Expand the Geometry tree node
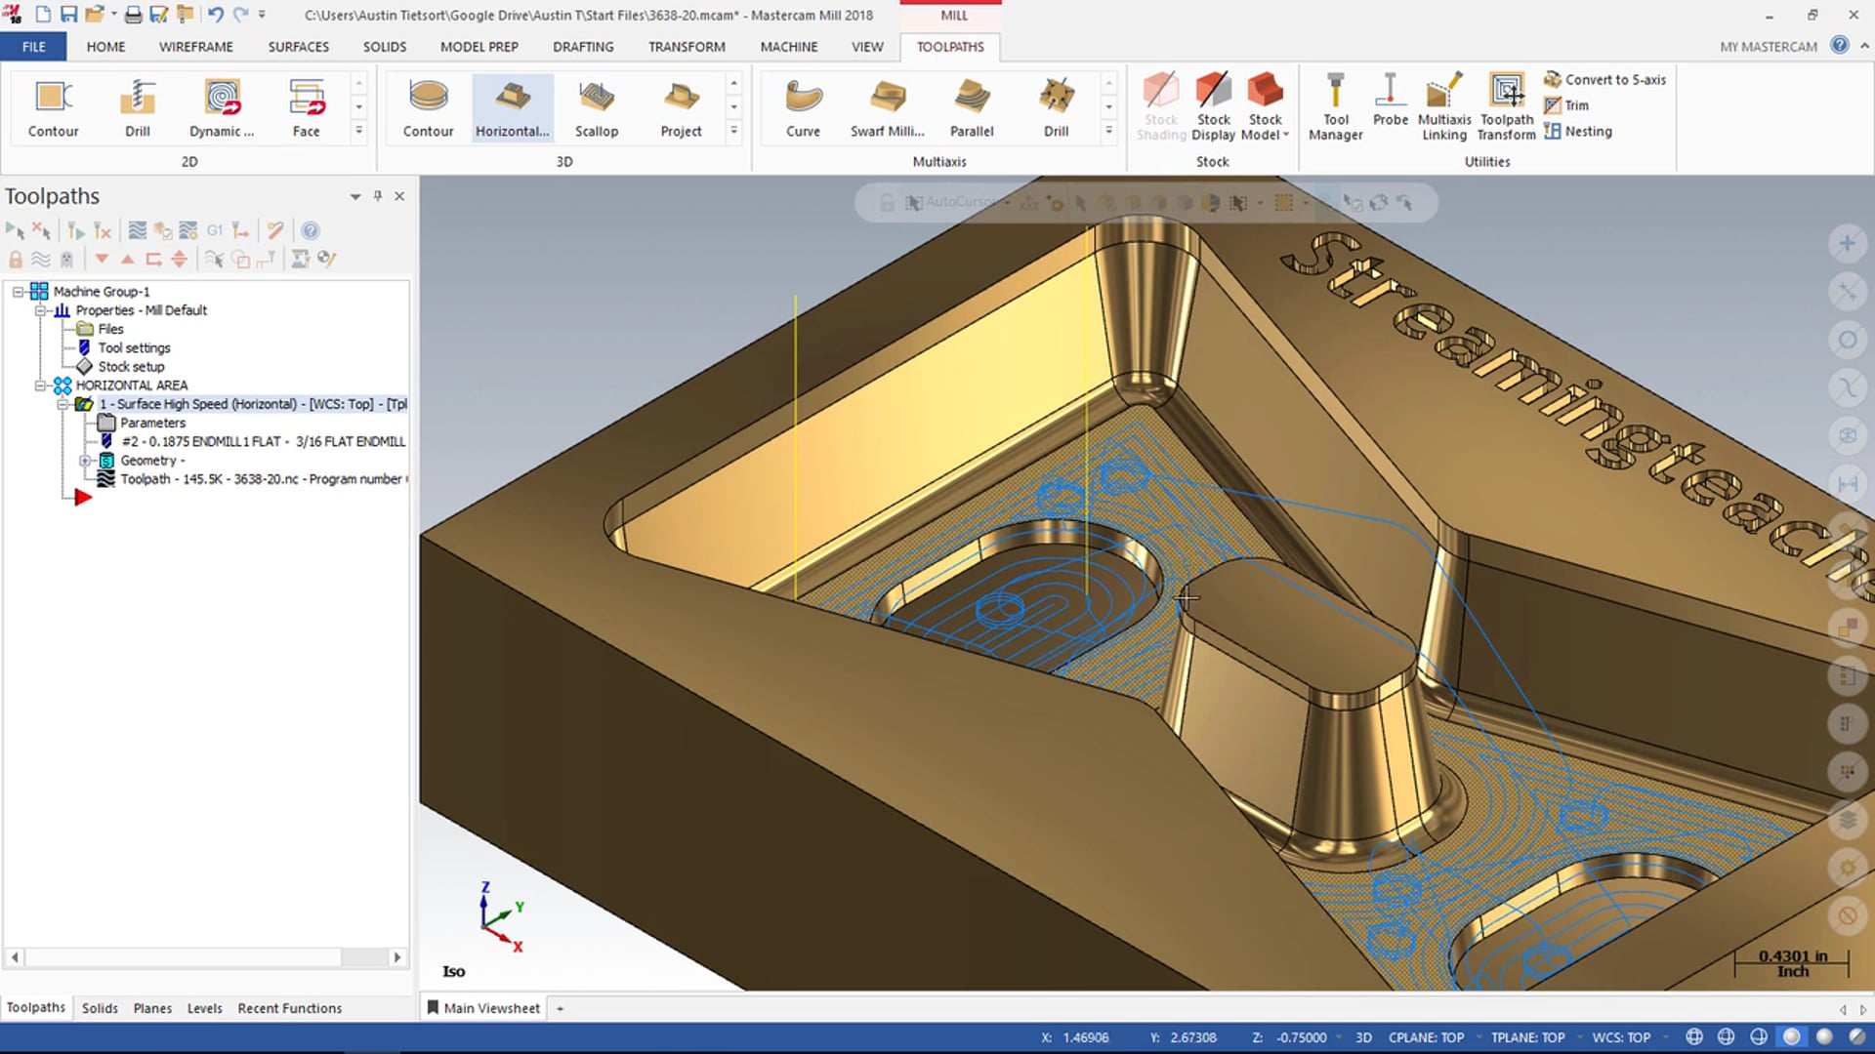 pyautogui.click(x=85, y=461)
